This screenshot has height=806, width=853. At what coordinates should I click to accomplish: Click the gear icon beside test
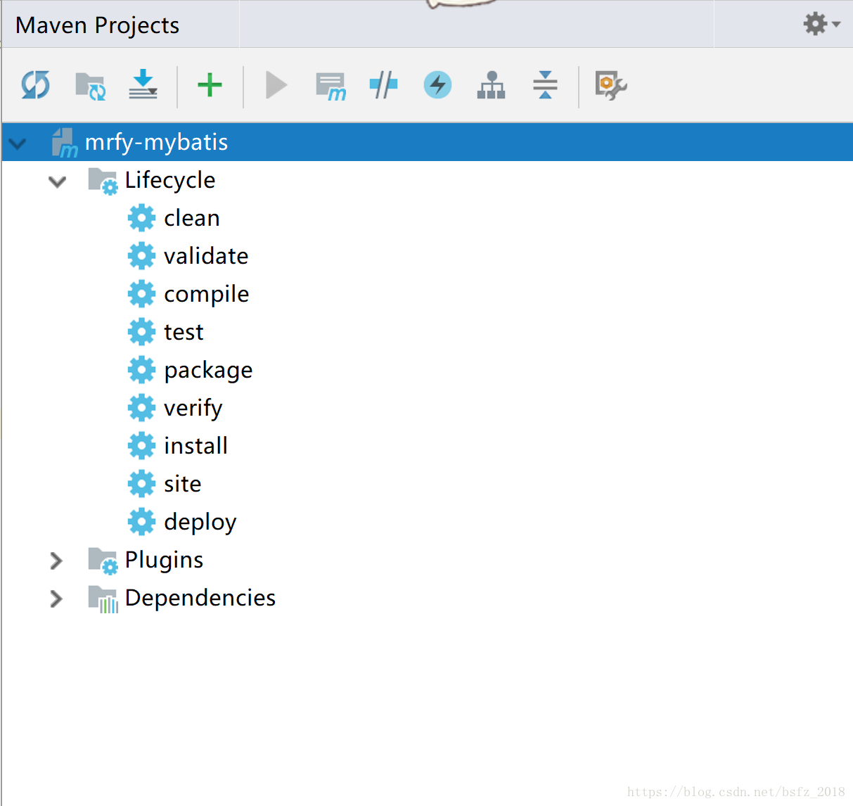coord(141,332)
